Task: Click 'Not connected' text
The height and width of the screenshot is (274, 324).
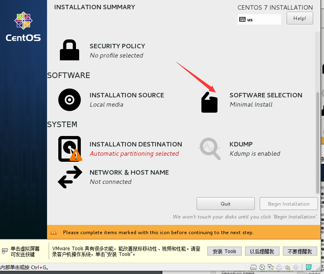Action: (x=111, y=182)
